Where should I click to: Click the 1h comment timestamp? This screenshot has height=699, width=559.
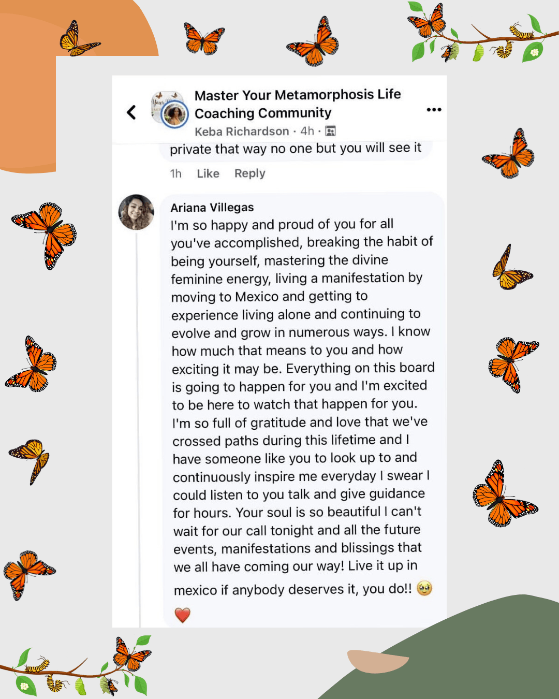tap(176, 173)
